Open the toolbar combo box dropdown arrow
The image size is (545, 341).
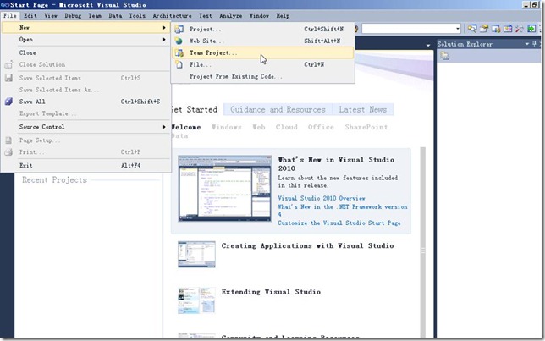[x=458, y=29]
